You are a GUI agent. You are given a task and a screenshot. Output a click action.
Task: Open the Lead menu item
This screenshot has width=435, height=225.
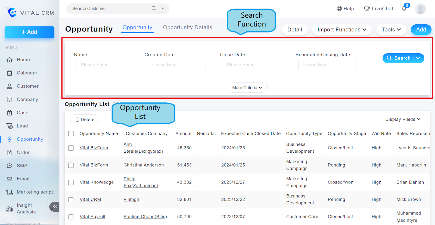(22, 126)
